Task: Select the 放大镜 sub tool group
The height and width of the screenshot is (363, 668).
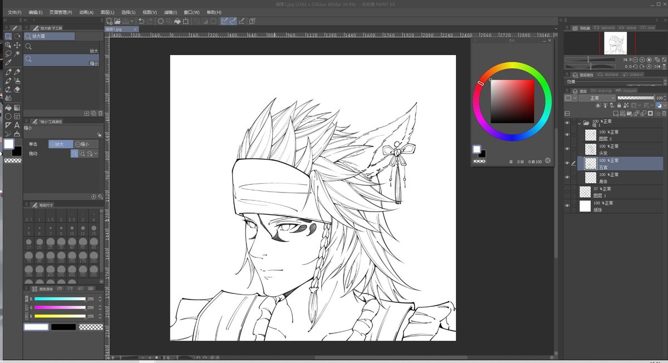Action: pyautogui.click(x=49, y=36)
